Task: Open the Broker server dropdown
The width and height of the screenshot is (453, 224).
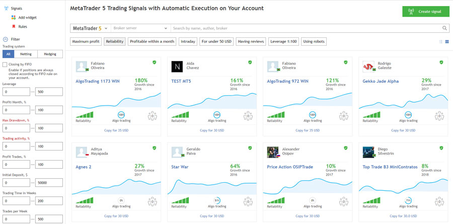Action: (140, 28)
